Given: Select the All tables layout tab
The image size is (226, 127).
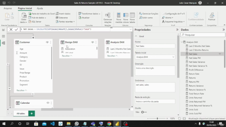Looking at the screenshot, I should pos(21,114).
